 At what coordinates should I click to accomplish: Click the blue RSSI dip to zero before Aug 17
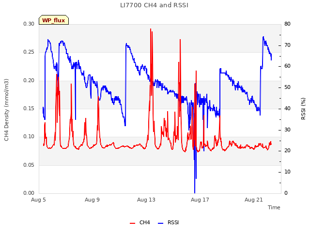pyautogui.click(x=195, y=192)
